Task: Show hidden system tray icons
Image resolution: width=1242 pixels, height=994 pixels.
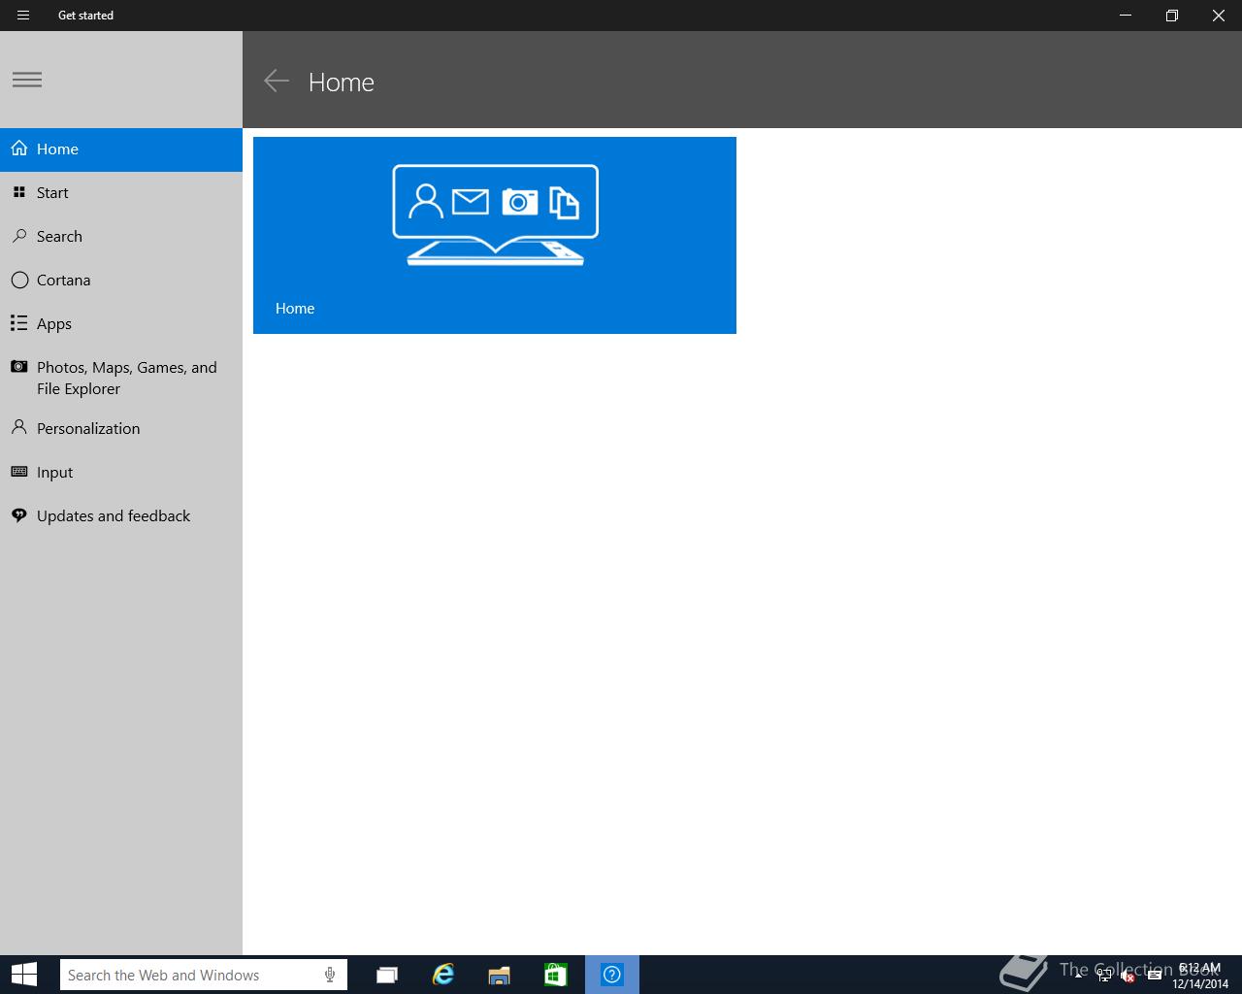Action: pyautogui.click(x=1079, y=975)
